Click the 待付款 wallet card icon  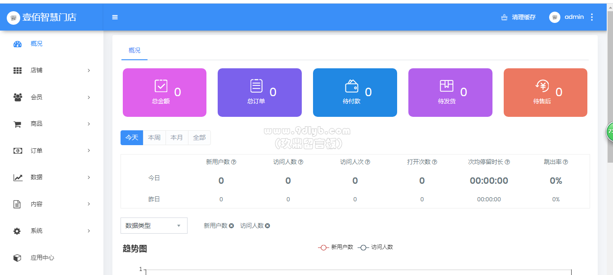coord(352,86)
